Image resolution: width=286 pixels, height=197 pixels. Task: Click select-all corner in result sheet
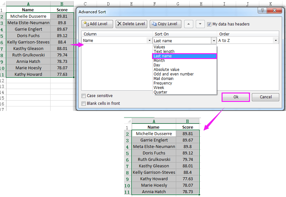pyautogui.click(x=128, y=121)
